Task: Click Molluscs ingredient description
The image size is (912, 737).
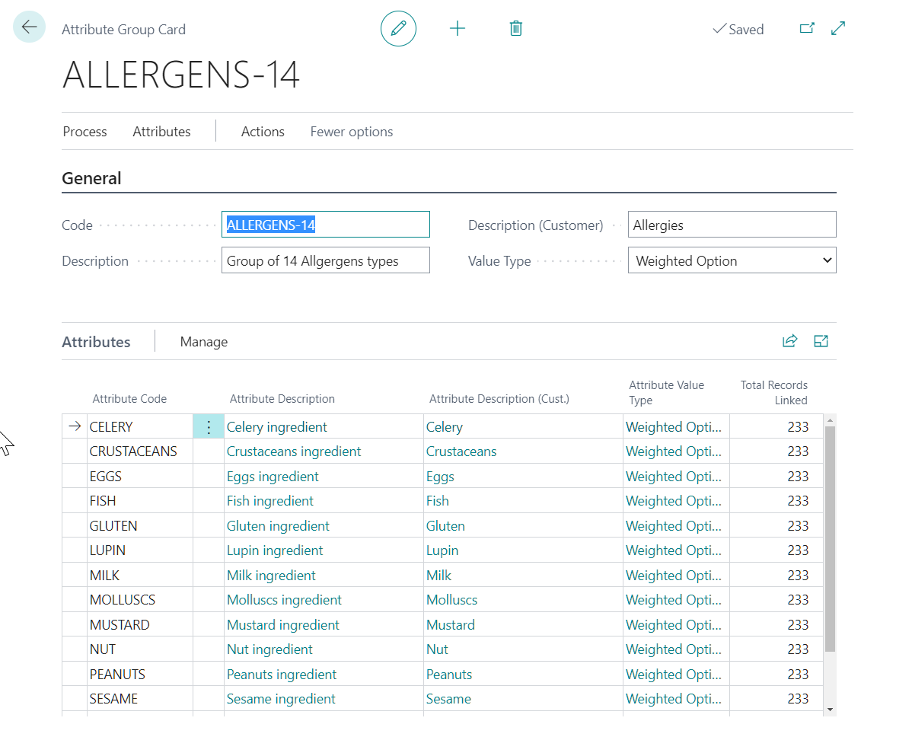Action: (285, 600)
